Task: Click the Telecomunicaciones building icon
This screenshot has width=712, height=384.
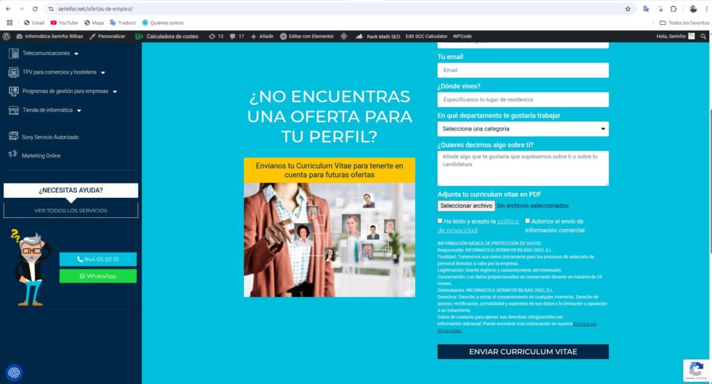Action: coord(14,53)
